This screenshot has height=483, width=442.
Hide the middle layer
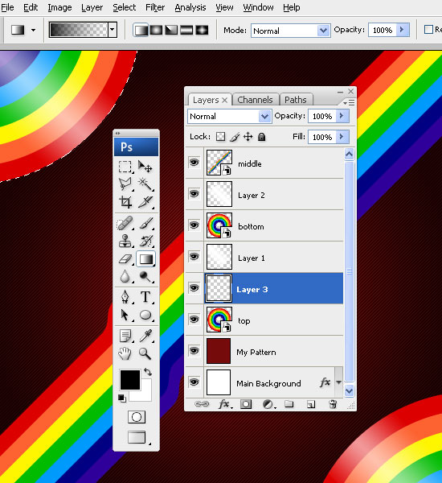pos(194,163)
